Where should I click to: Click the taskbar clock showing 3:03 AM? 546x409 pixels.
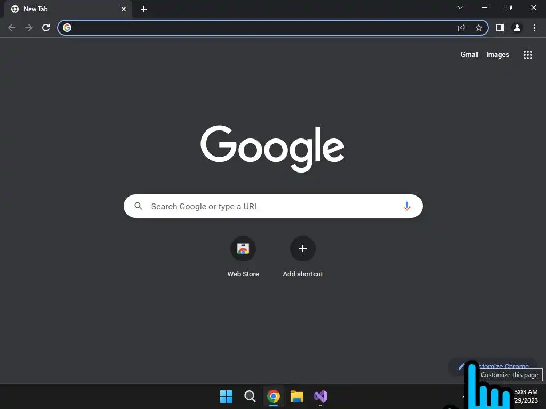point(526,396)
